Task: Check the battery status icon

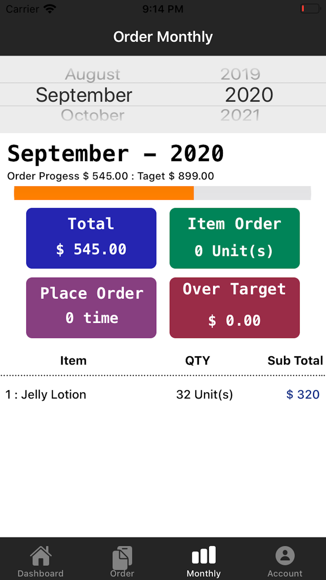Action: 310,8
